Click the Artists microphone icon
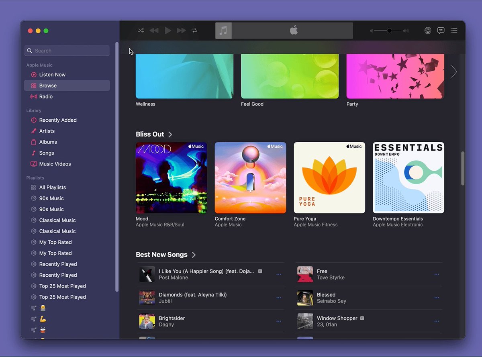 [x=34, y=131]
